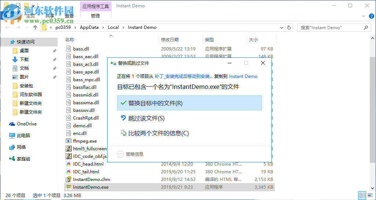Select InstantDemo.exe application icon
The width and height of the screenshot is (376, 200).
(x=69, y=187)
